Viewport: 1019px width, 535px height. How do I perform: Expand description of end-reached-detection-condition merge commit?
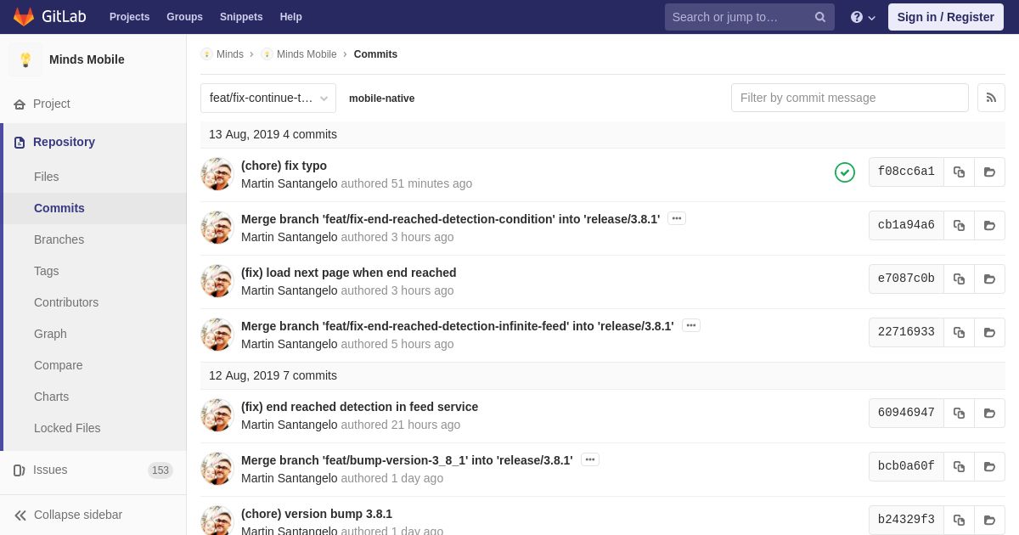(677, 218)
